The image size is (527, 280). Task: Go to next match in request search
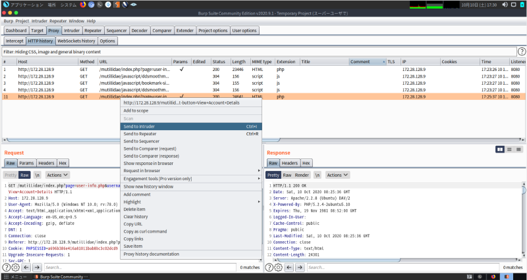click(x=37, y=268)
